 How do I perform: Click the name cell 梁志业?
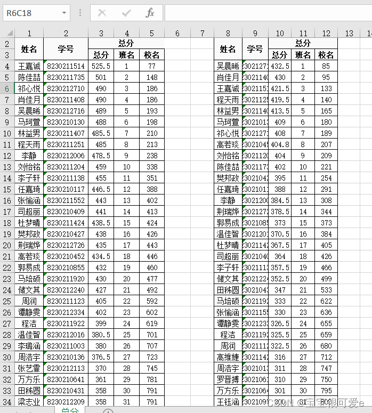pyautogui.click(x=29, y=402)
